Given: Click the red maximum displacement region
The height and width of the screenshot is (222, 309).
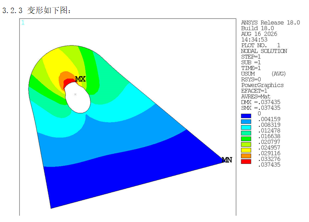Looking at the screenshot, I should tap(69, 82).
